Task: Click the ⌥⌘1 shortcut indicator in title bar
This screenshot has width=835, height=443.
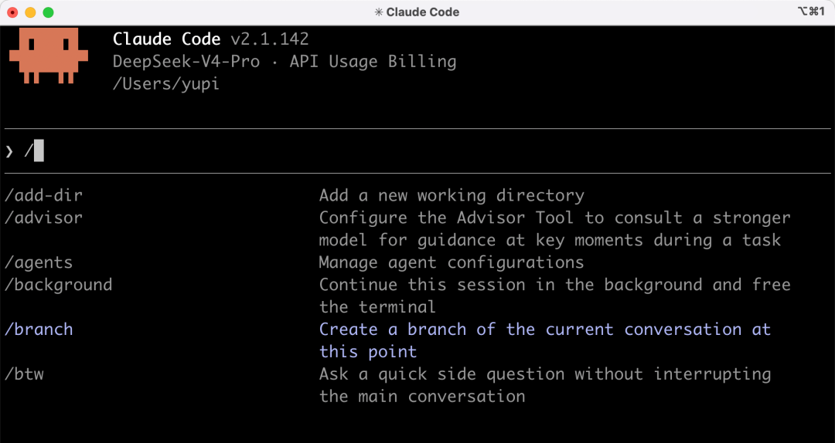Action: [811, 12]
